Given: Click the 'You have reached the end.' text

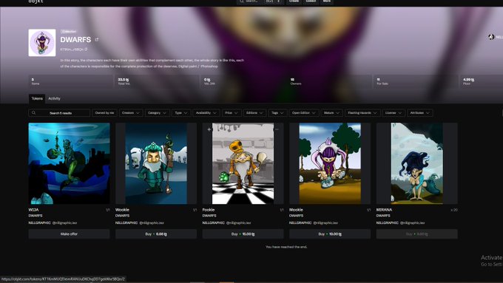Looking at the screenshot, I should (286, 247).
